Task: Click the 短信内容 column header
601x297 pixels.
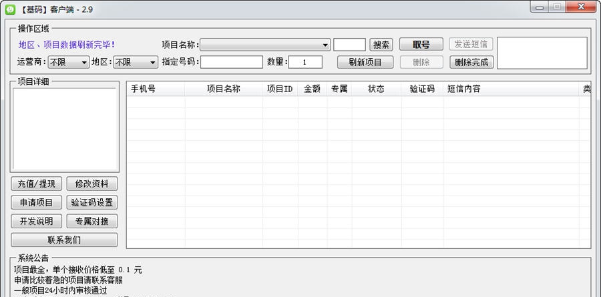Action: coord(512,89)
